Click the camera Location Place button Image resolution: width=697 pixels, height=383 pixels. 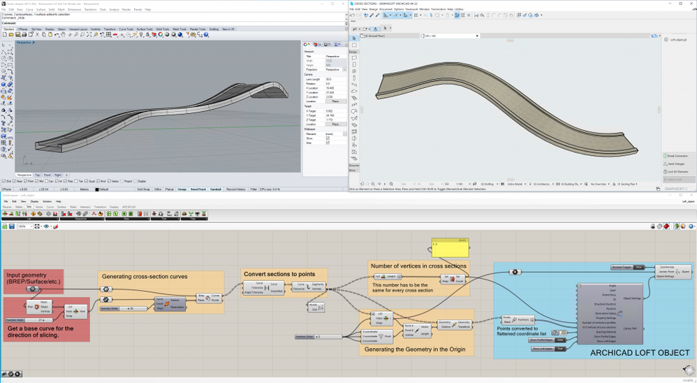click(335, 101)
